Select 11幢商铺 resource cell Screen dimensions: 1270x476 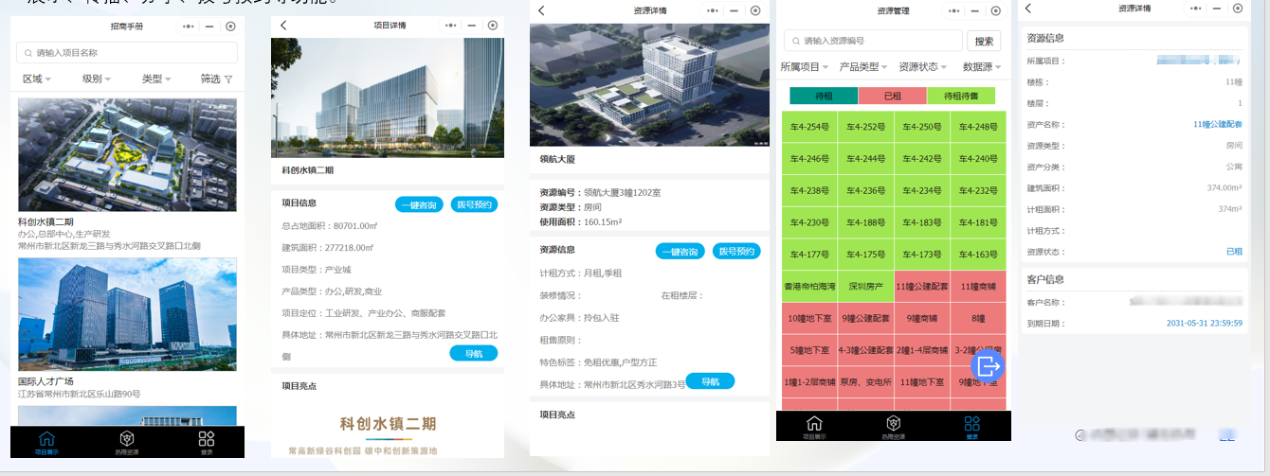[x=979, y=286]
